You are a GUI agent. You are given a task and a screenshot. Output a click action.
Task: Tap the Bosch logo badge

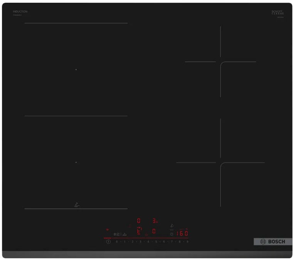tap(273, 242)
